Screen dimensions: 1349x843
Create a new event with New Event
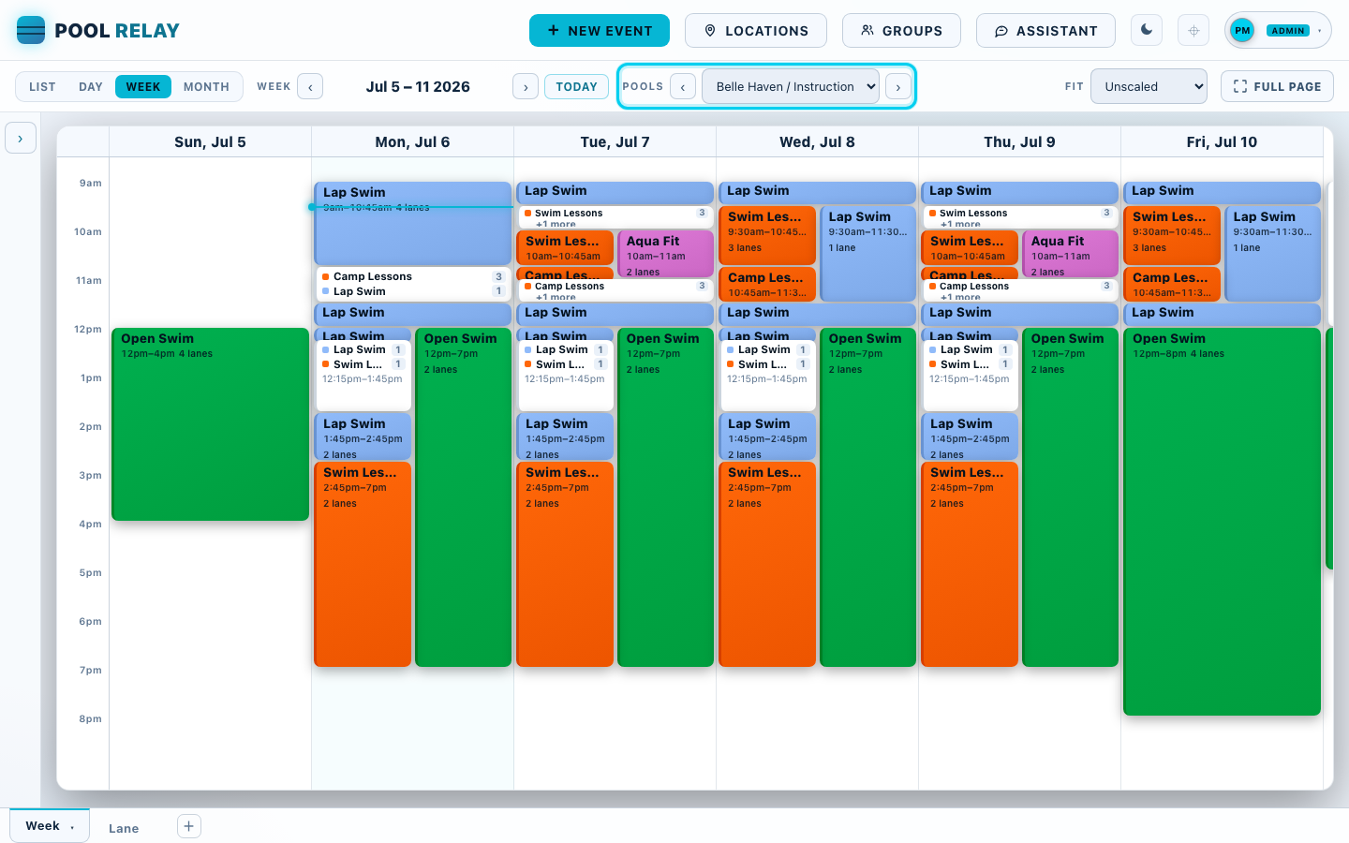pos(600,30)
